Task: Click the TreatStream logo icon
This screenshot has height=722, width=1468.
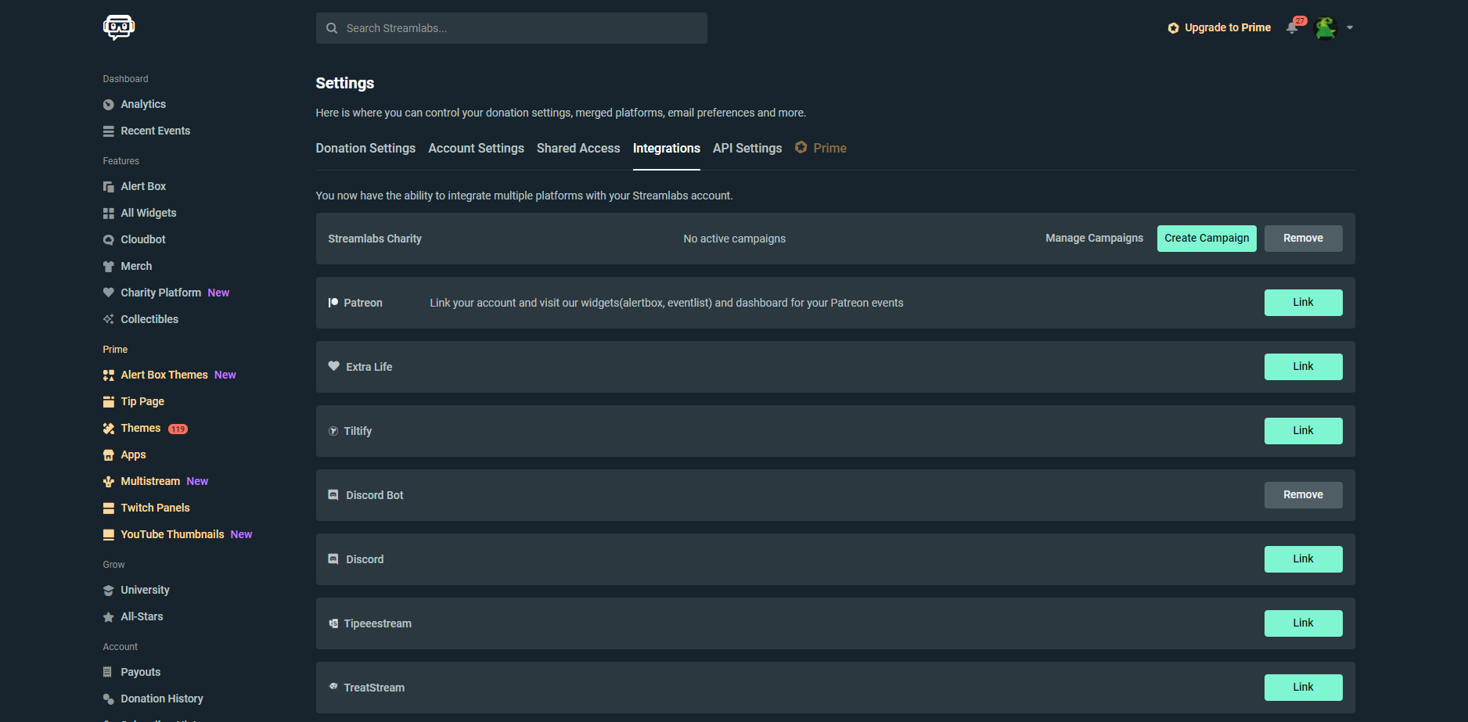Action: click(x=333, y=686)
